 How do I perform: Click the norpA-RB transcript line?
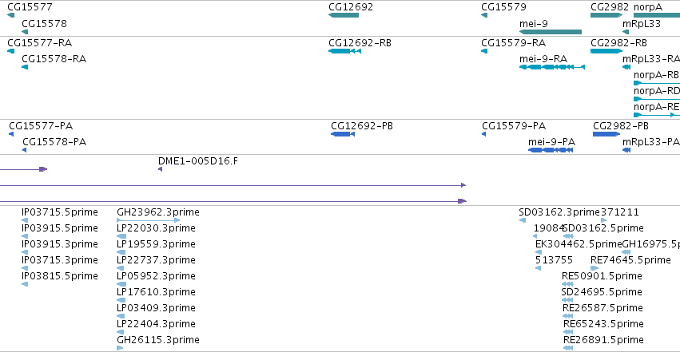[x=657, y=83]
